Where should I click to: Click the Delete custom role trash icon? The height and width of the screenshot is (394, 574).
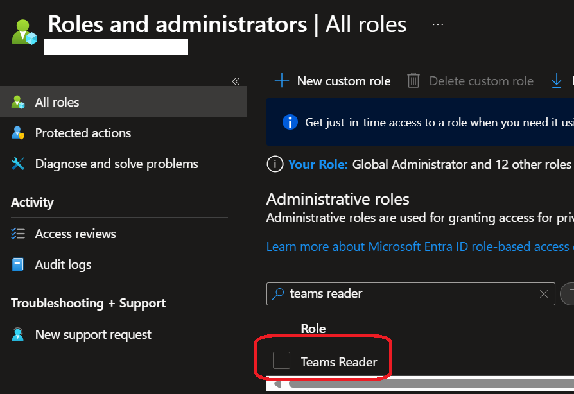click(413, 81)
